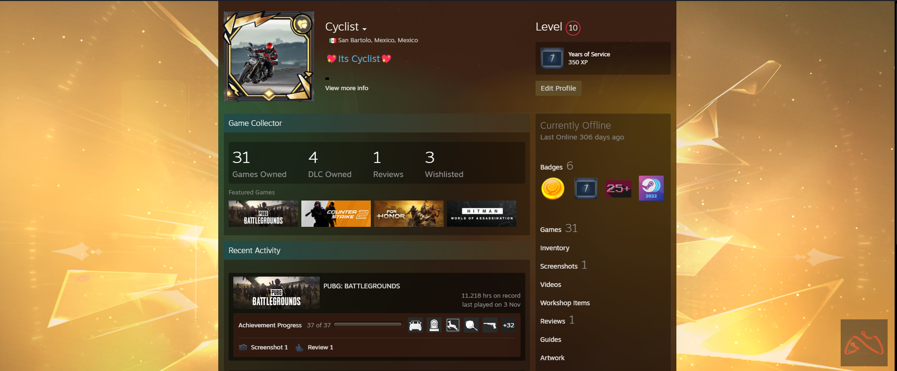
Task: Open the Years of Service badge icon
Action: point(552,58)
